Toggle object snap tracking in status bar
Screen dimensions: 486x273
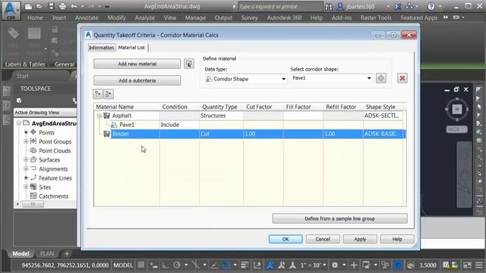(213, 265)
